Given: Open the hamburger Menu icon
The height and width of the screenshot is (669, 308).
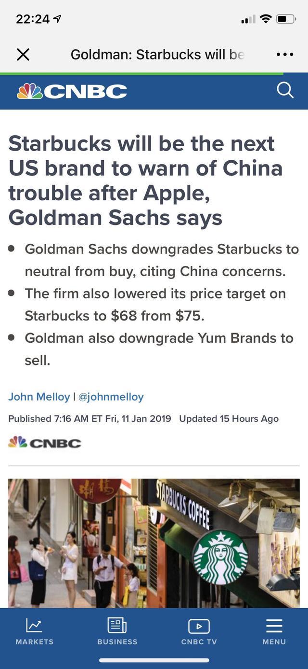Looking at the screenshot, I should coord(274,626).
